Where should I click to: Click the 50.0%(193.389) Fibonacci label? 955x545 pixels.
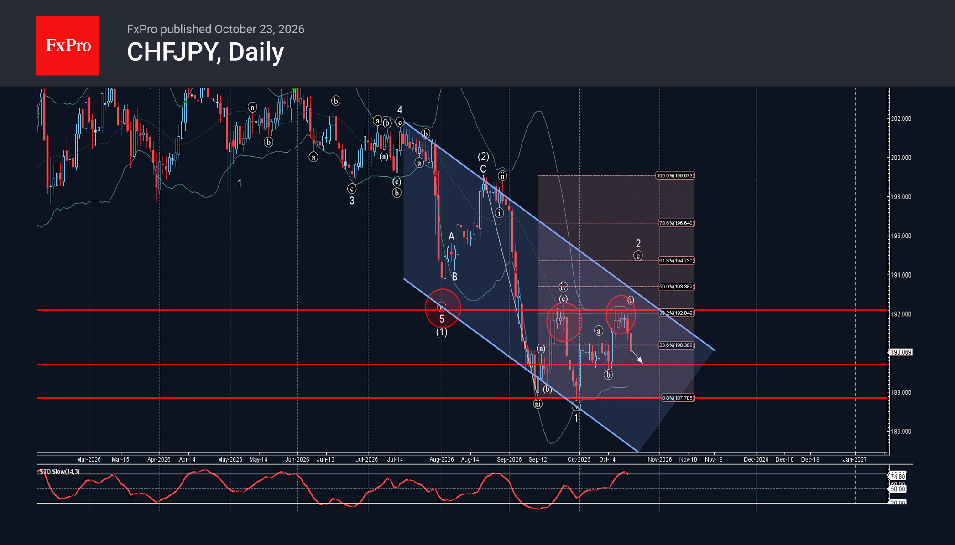pyautogui.click(x=676, y=287)
